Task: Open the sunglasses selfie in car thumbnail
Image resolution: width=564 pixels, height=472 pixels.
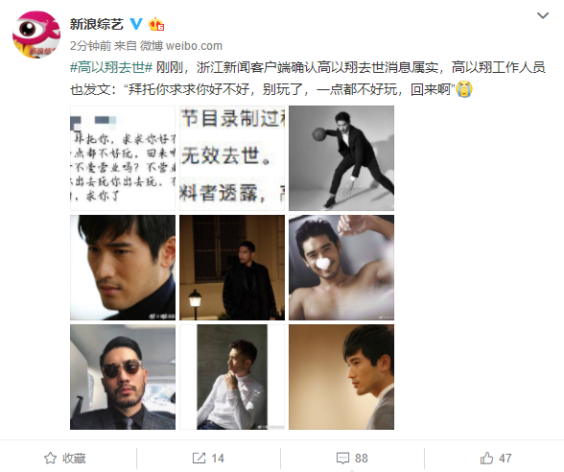Action: click(123, 377)
